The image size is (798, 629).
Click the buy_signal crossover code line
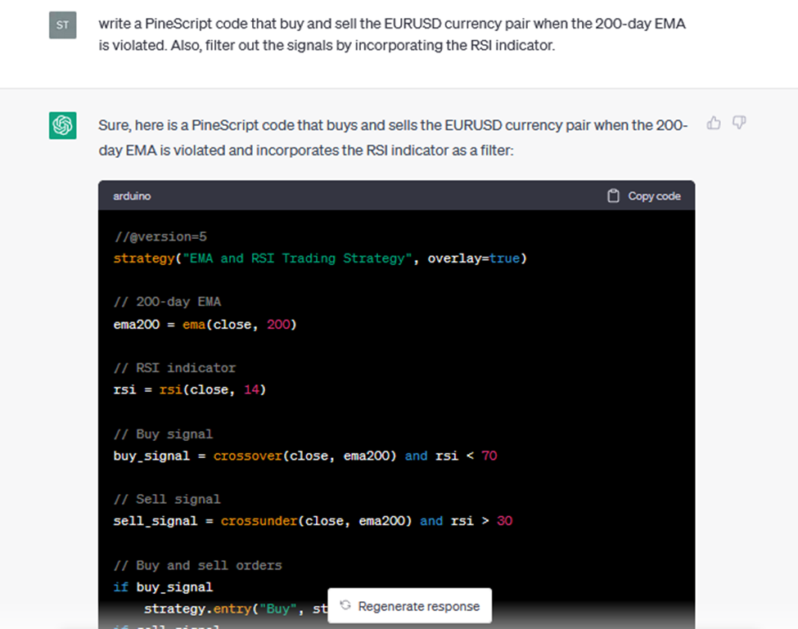click(305, 456)
